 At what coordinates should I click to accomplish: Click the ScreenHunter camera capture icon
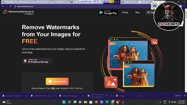[155, 6]
